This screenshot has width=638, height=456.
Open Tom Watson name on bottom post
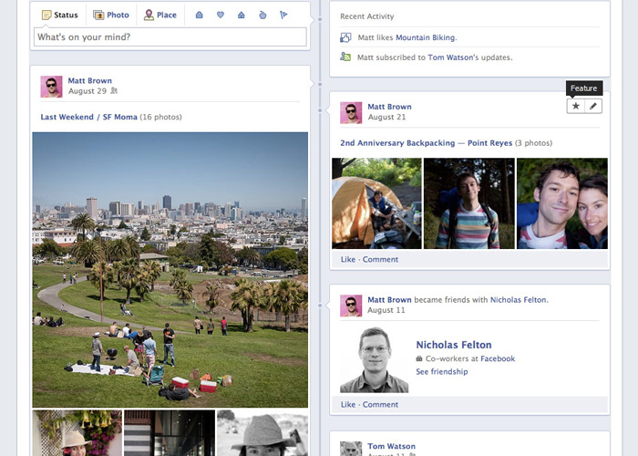pyautogui.click(x=391, y=446)
